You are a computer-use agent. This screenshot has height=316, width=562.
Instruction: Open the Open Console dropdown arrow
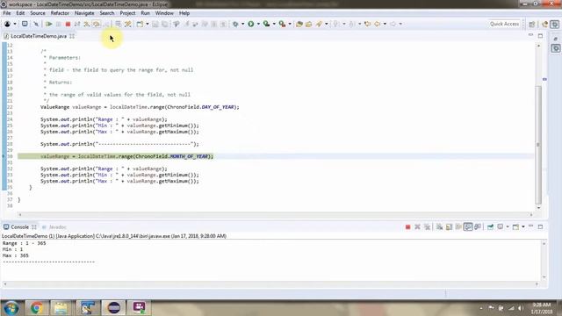pos(523,226)
